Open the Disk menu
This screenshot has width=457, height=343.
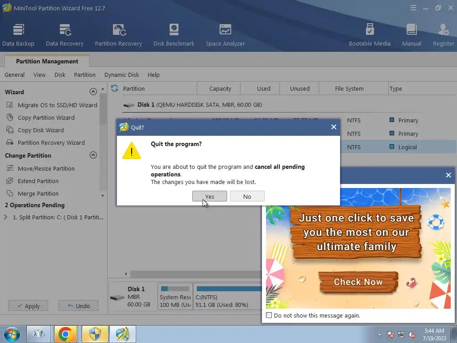60,75
